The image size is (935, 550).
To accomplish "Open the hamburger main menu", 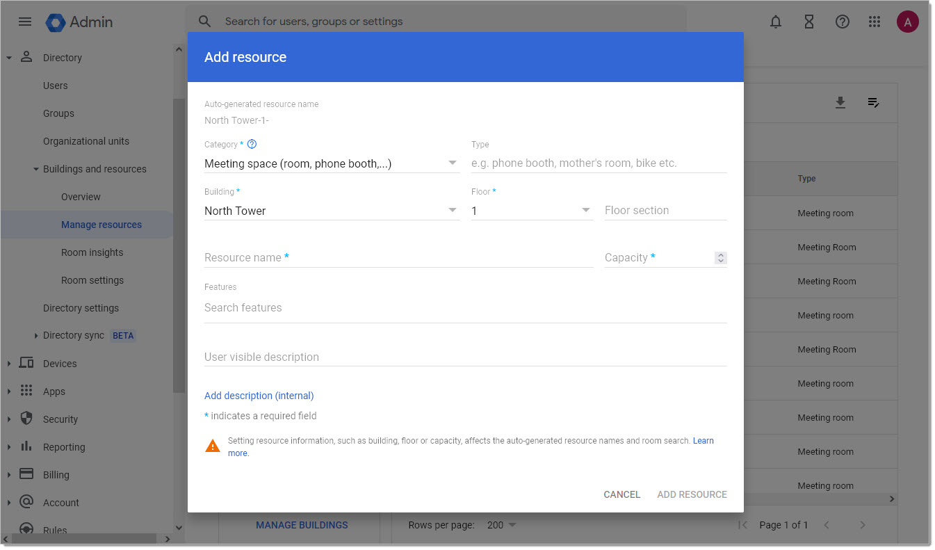I will coord(25,22).
